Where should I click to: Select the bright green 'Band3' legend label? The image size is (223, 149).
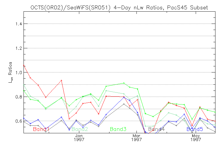pos(118,129)
